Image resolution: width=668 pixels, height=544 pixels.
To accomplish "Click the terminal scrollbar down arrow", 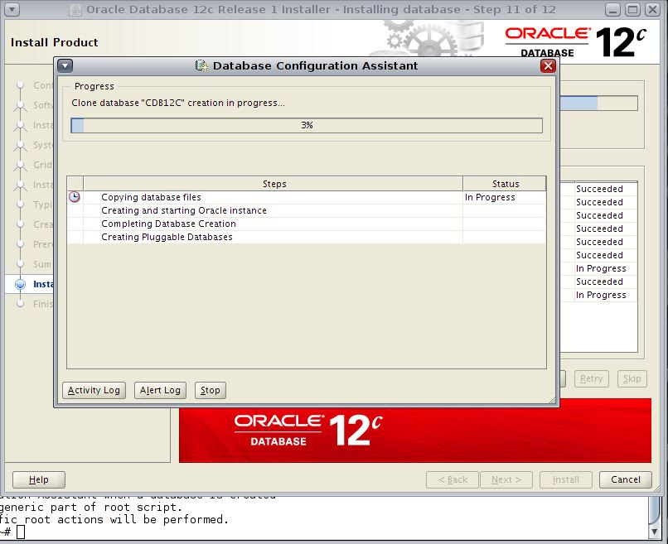I will (x=655, y=532).
